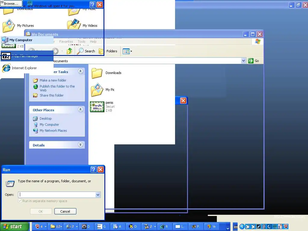Expand the Details panel
The height and width of the screenshot is (231, 308).
point(80,145)
